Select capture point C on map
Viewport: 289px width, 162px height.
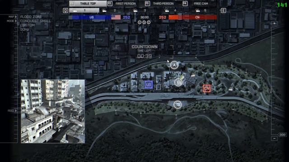click(177, 105)
